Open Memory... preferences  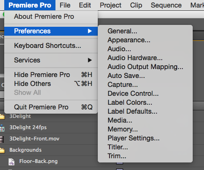[x=145, y=129]
